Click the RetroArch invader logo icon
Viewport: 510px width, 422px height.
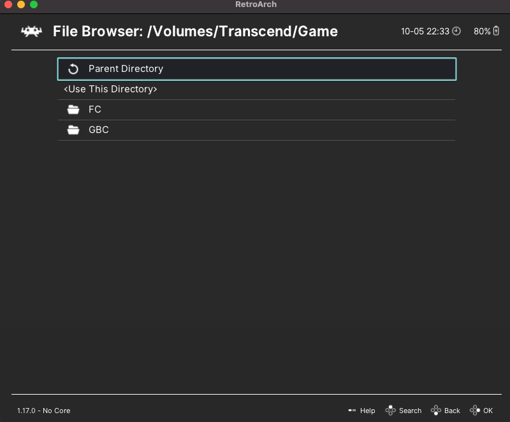(x=31, y=32)
